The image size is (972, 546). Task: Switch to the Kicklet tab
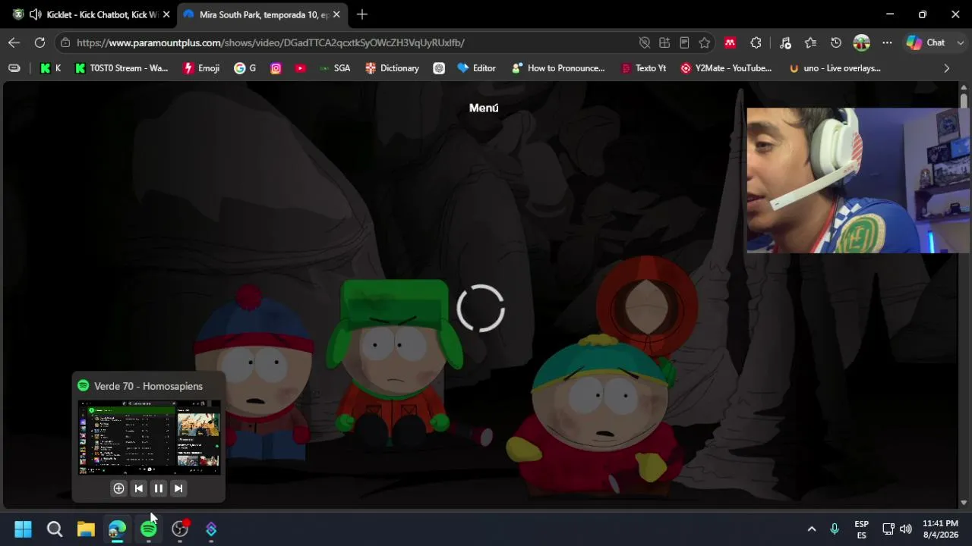pyautogui.click(x=92, y=14)
